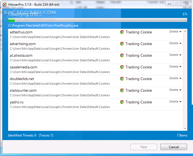Image resolution: width=193 pixels, height=156 pixels.
Task: Click Chrome icon in casalemedia.com row
Action: [x=122, y=67]
